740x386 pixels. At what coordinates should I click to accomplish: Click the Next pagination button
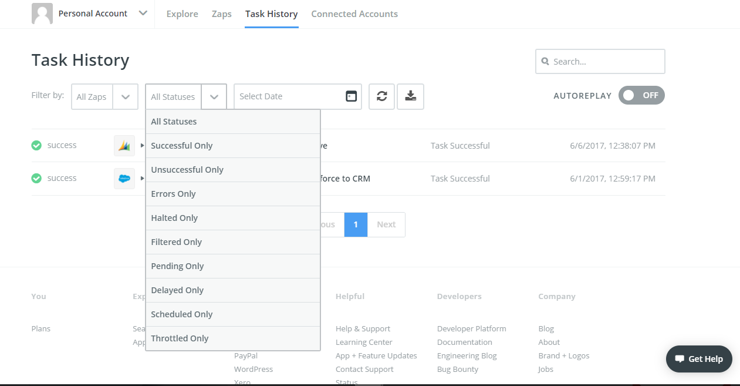point(386,224)
